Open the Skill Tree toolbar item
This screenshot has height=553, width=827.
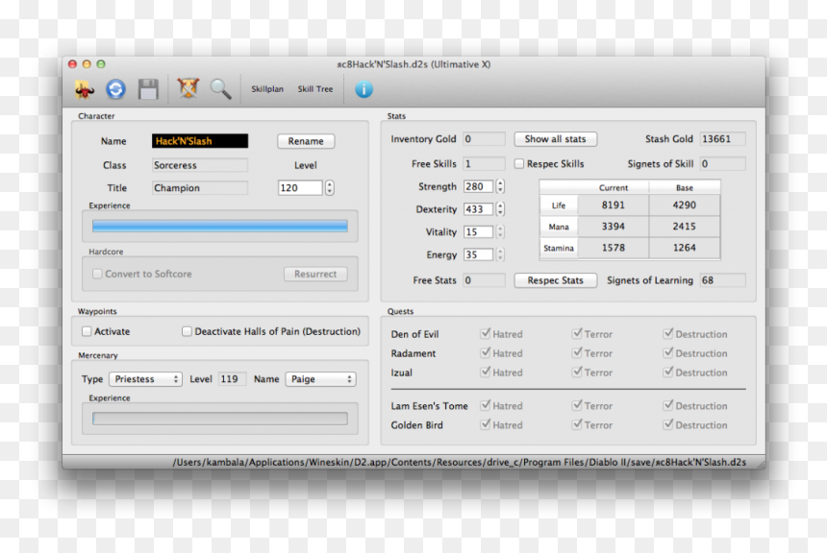[x=315, y=89]
